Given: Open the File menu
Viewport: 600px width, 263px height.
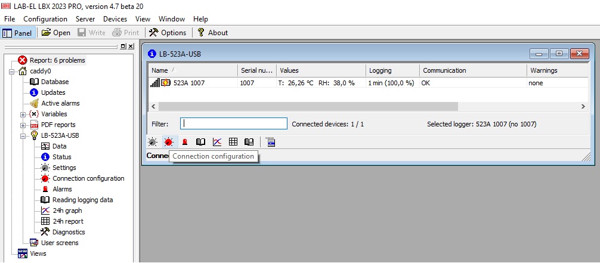Looking at the screenshot, I should pos(10,18).
